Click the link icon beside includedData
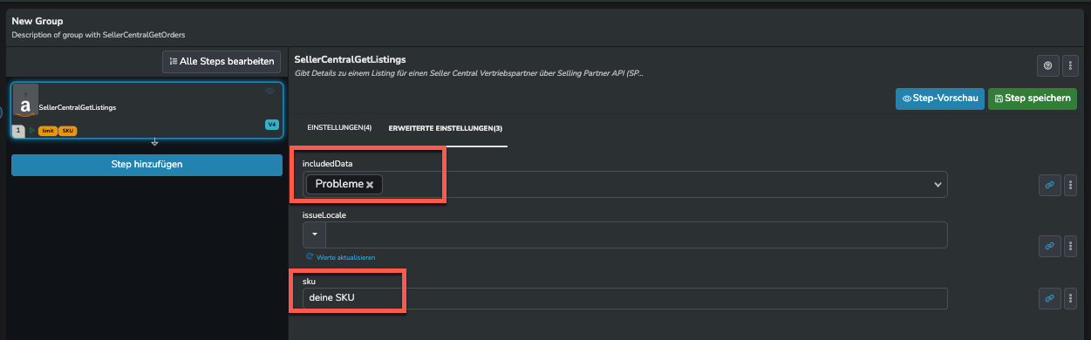Screen dimensions: 1091x340 [x=1050, y=185]
